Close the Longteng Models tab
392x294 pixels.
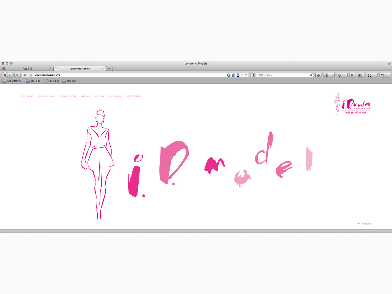tap(103, 69)
